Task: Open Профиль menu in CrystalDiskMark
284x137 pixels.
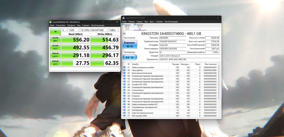Action: [x=71, y=25]
